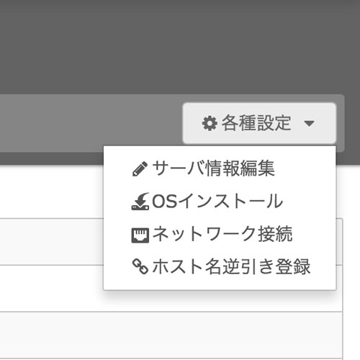Click the second table row below the header row
360x360 pixels.
(52, 289)
